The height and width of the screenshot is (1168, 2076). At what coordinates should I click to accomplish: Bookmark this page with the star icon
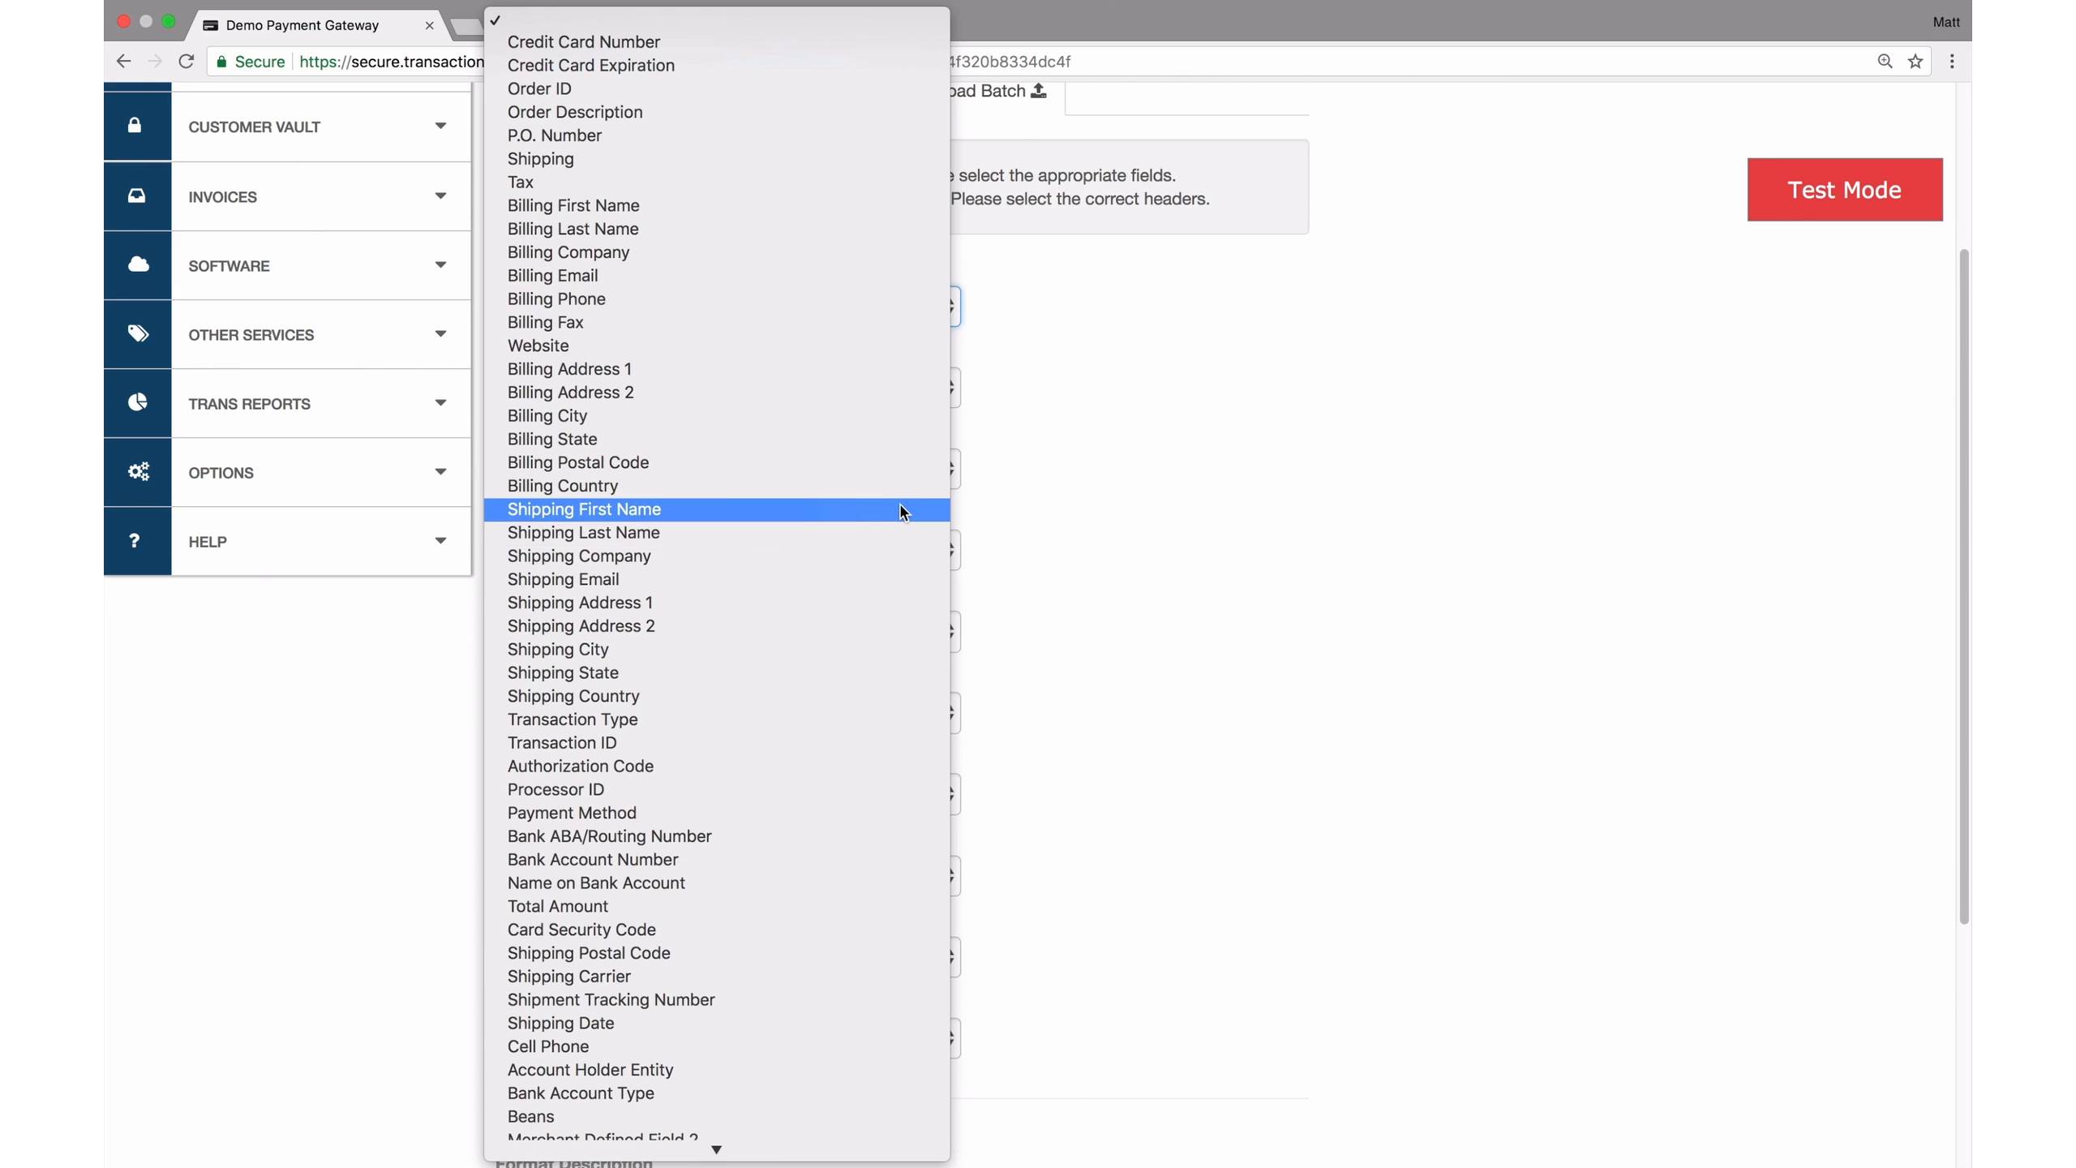coord(1915,62)
